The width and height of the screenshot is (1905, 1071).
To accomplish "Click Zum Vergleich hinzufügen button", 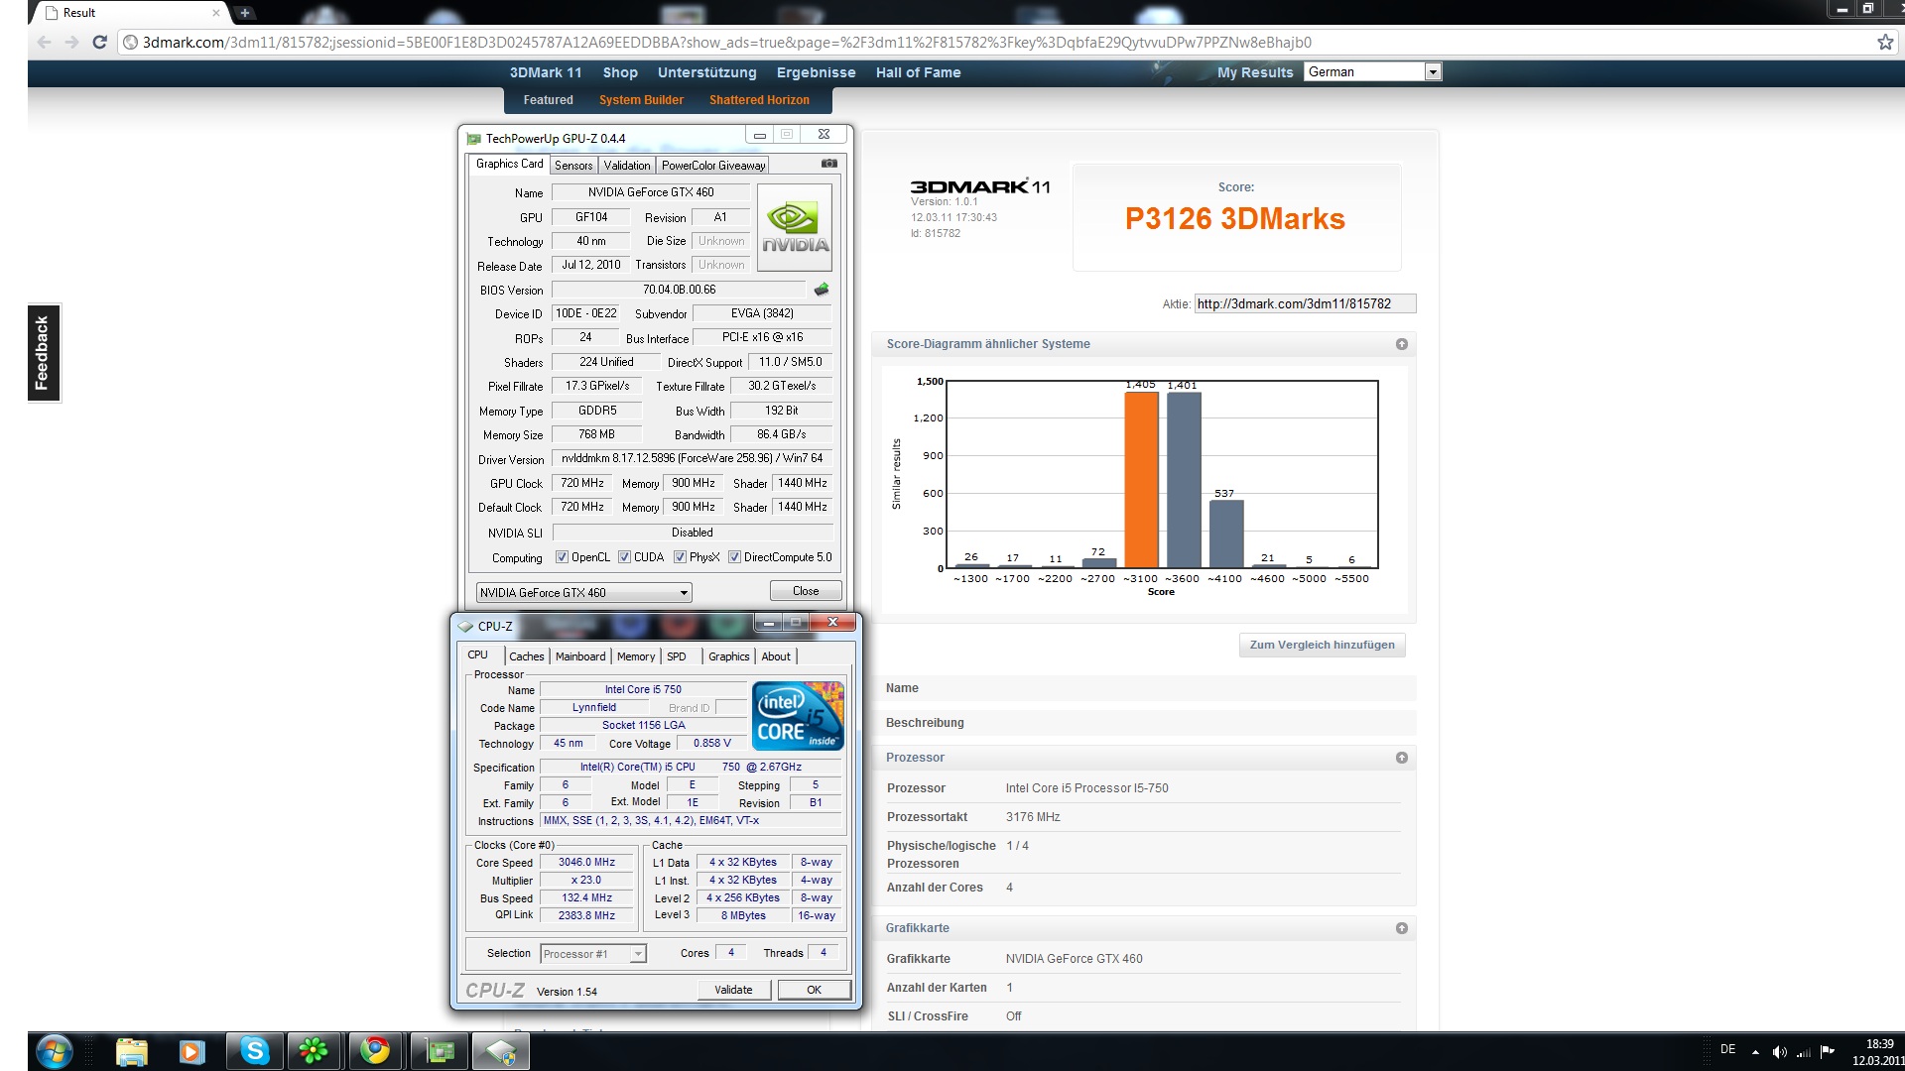I will coord(1322,645).
